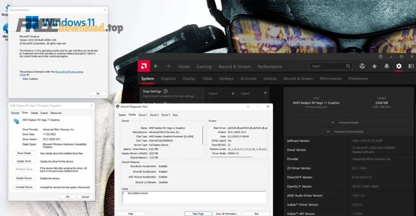Image resolution: width=416 pixels, height=216 pixels.
Task: Click the search magnifier icon in Radeon Software
Action: (348, 66)
